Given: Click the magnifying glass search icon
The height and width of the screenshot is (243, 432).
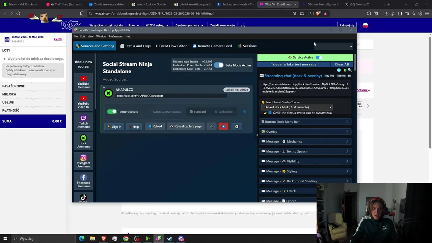Looking at the screenshot, I should pos(350,70).
